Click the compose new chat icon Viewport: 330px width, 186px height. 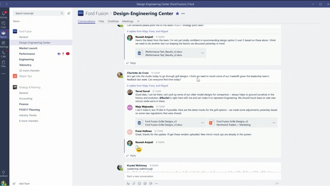click(x=69, y=13)
